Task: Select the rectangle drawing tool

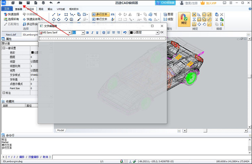Action: coord(66,15)
